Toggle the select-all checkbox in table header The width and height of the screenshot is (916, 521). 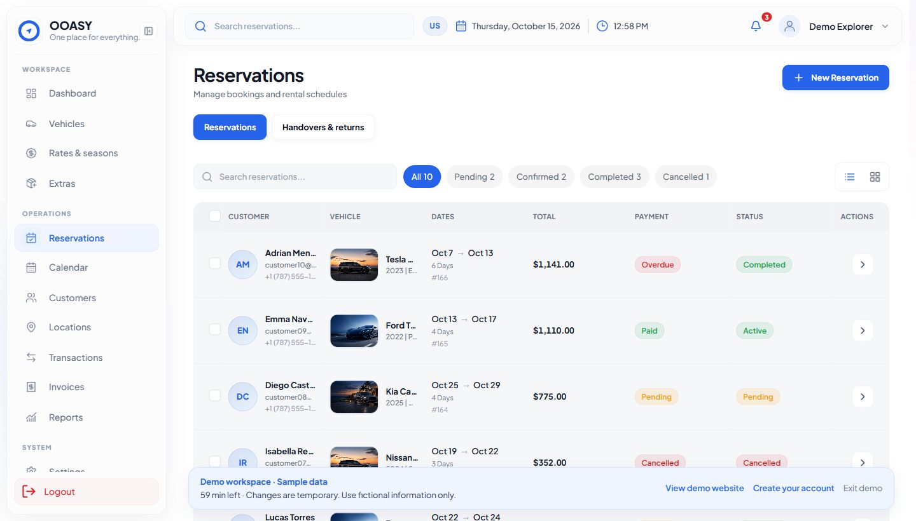215,216
